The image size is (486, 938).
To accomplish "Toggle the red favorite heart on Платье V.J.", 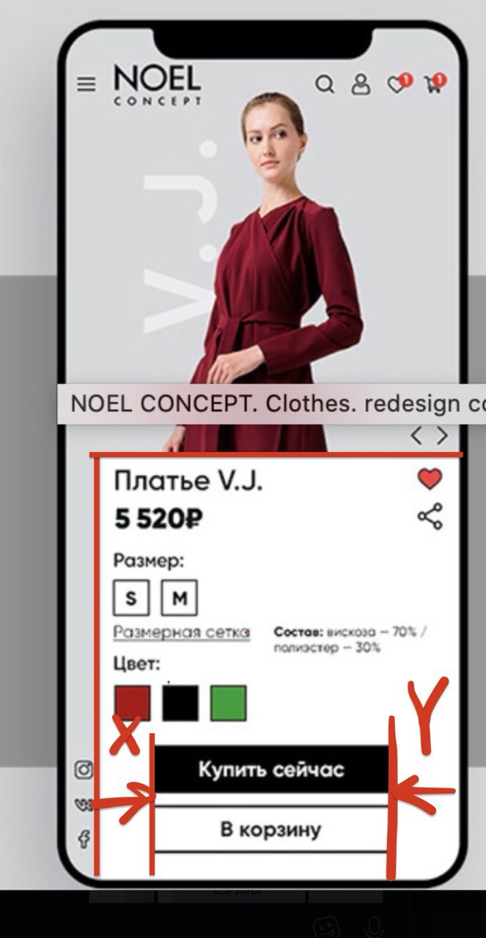I will point(430,479).
